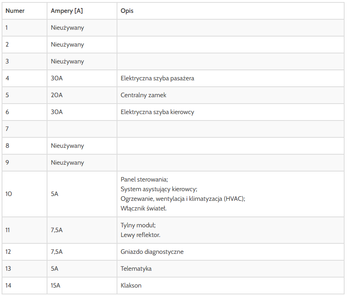Select the empty amperage cell of row 7
Viewport: 347px width, 296px height.
(x=82, y=129)
